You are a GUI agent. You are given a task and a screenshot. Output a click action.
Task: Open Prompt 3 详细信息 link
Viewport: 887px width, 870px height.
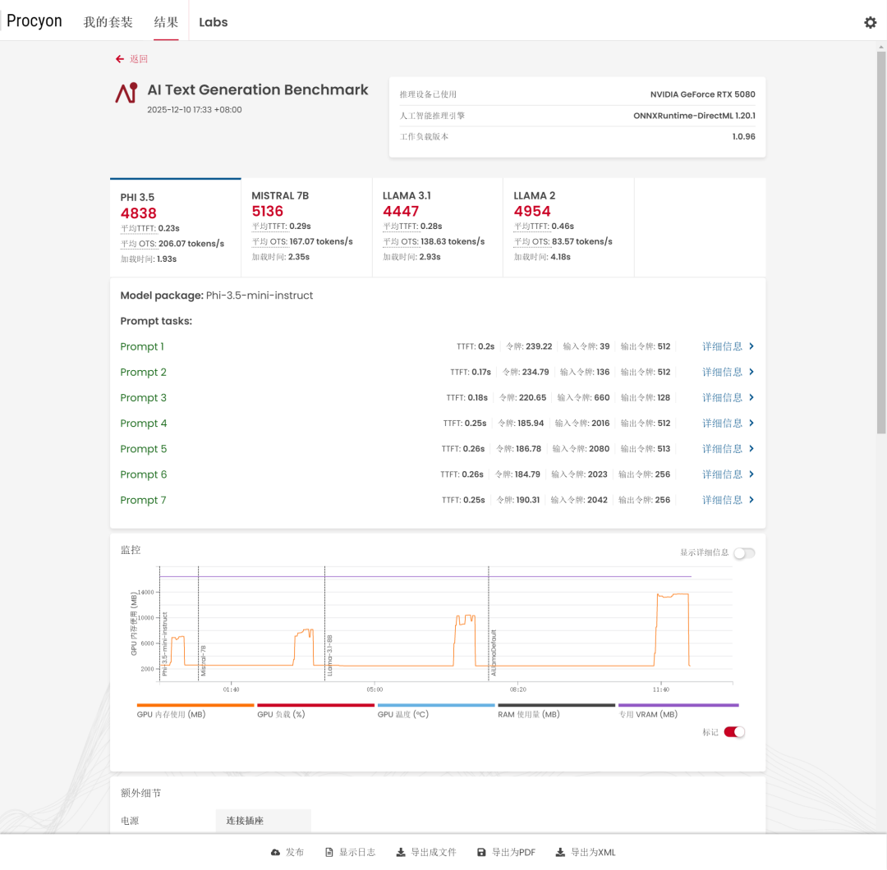(x=722, y=398)
